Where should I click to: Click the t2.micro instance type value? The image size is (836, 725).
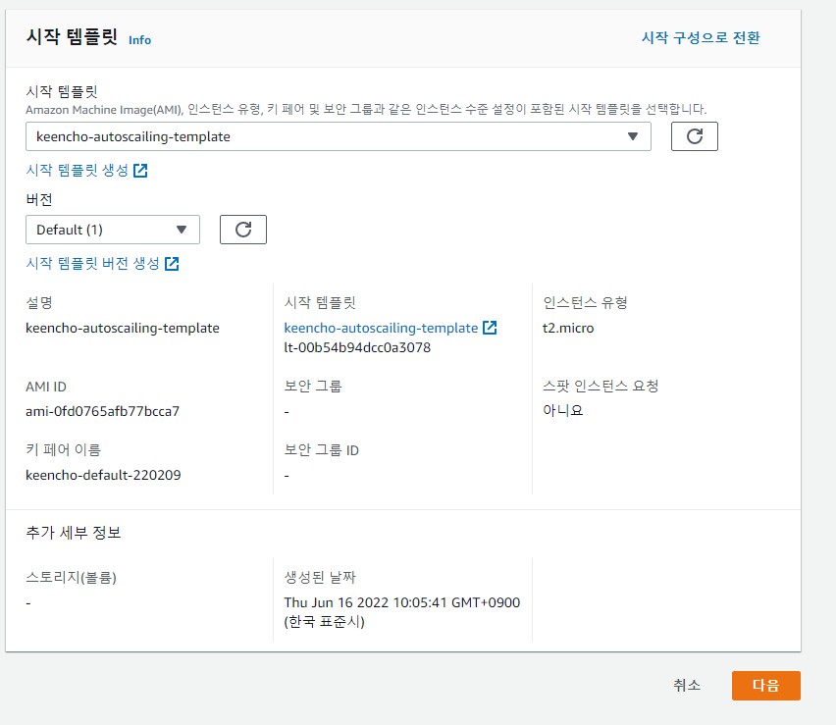(x=568, y=328)
